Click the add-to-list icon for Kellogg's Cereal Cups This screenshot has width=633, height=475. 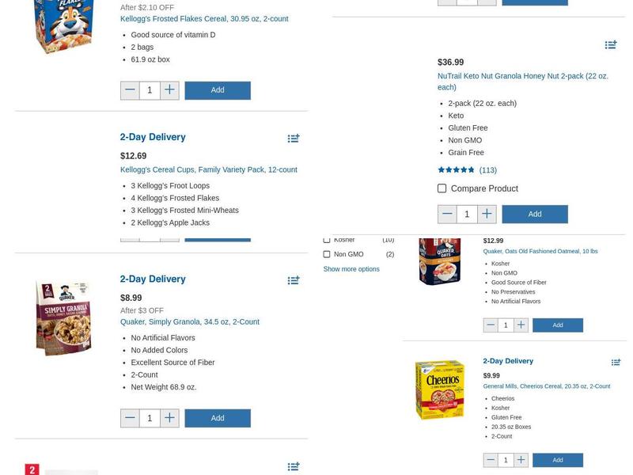coord(294,139)
